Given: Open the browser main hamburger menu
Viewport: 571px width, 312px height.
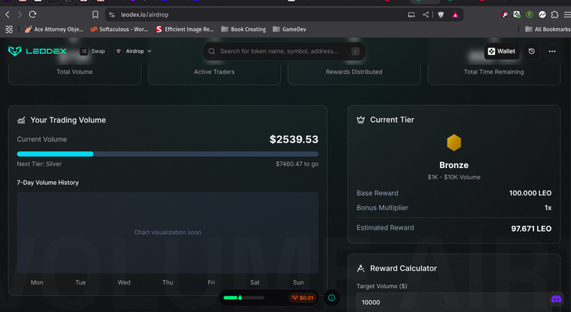Looking at the screenshot, I should [567, 15].
